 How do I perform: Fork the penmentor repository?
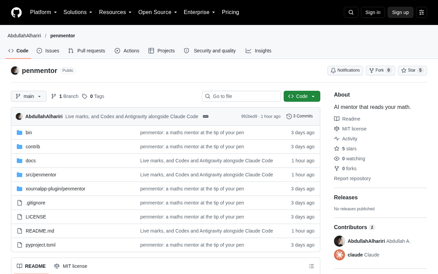tap(381, 71)
